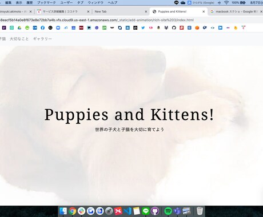This screenshot has width=263, height=217.
Task: Launch Visual Studio Code from Dock
Action: tap(127, 211)
